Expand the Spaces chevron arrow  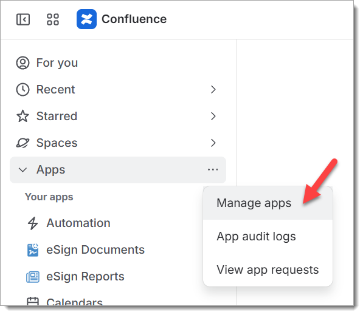pyautogui.click(x=213, y=143)
